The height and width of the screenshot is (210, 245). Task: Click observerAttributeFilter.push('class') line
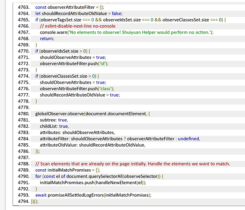77,89
